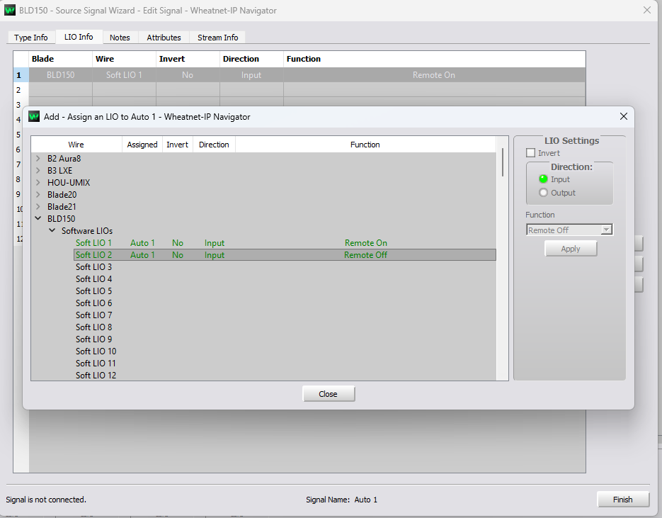Click the Wheatnet logo icon in the Source Signal Wizard title bar
Screen dimensions: 662x518
click(x=10, y=10)
